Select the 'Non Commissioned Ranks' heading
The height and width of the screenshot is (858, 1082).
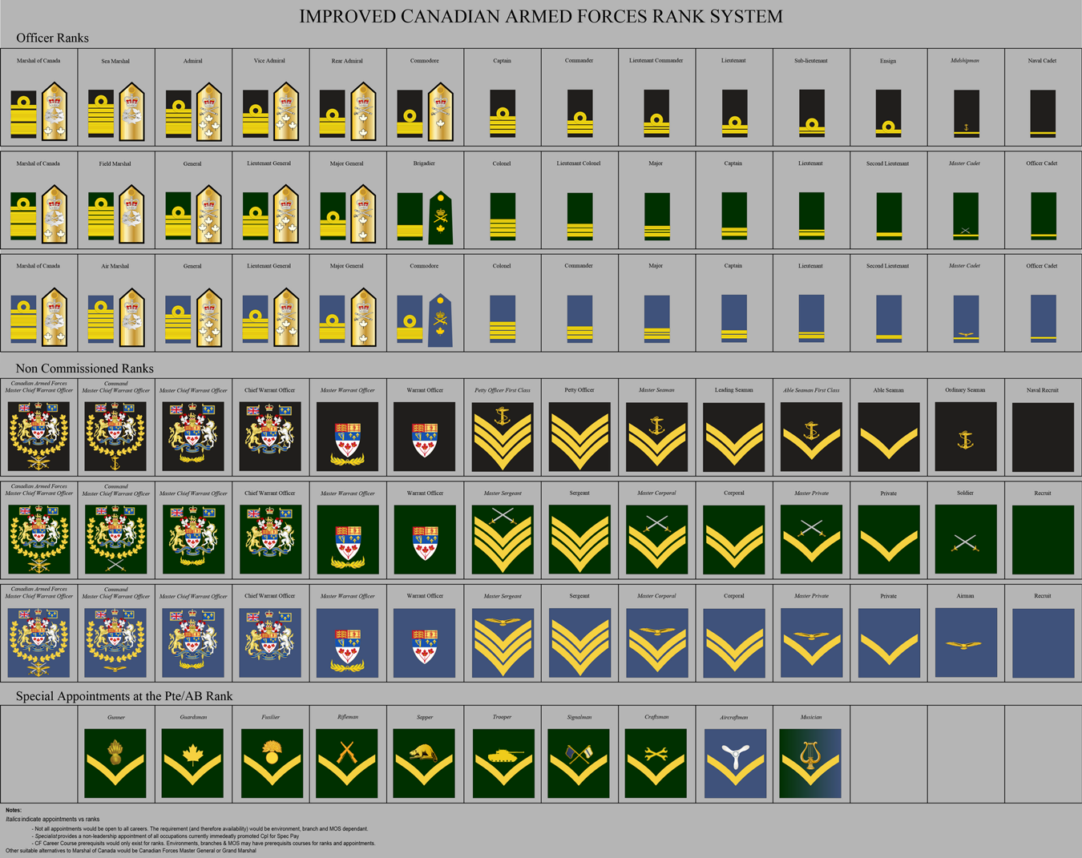point(84,369)
